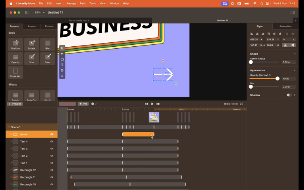This screenshot has height=190, width=304.
Task: Choose the Text tool
Action: click(62, 65)
